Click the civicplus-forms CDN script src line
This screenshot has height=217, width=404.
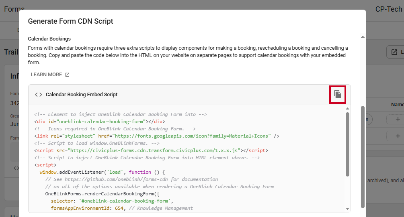(x=151, y=150)
